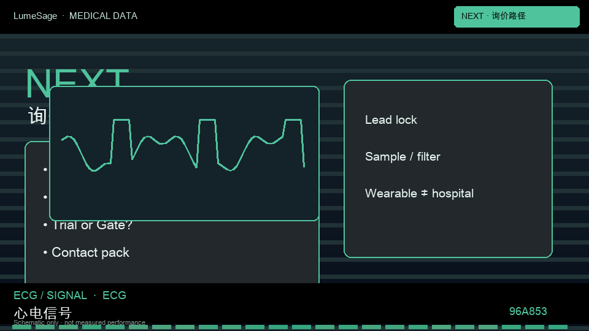This screenshot has width=589, height=331.
Task: Click the NEXT · 询价路径 button
Action: pyautogui.click(x=517, y=17)
